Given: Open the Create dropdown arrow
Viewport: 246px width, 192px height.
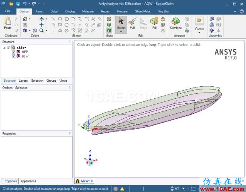Looking at the screenshot, I should coord(199,33).
